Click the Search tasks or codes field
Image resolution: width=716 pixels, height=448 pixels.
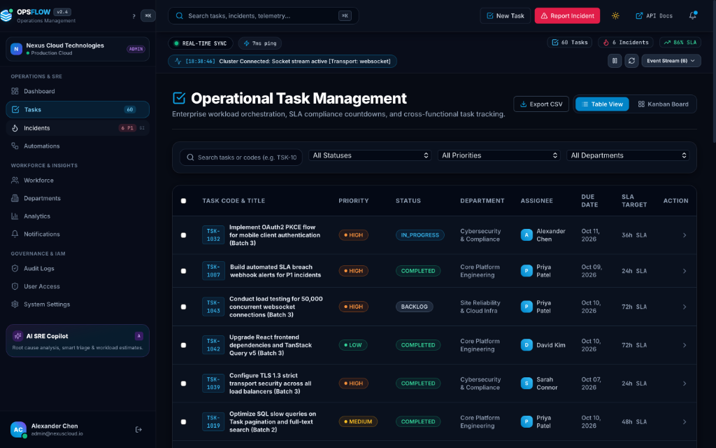(241, 157)
